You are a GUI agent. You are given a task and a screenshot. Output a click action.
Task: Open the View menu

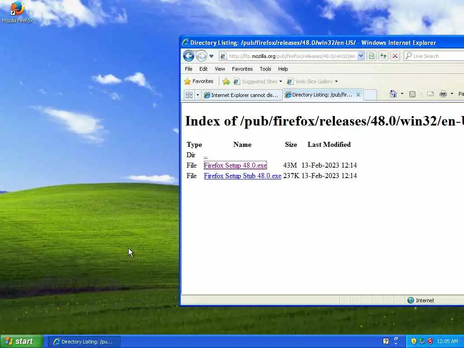(x=220, y=69)
